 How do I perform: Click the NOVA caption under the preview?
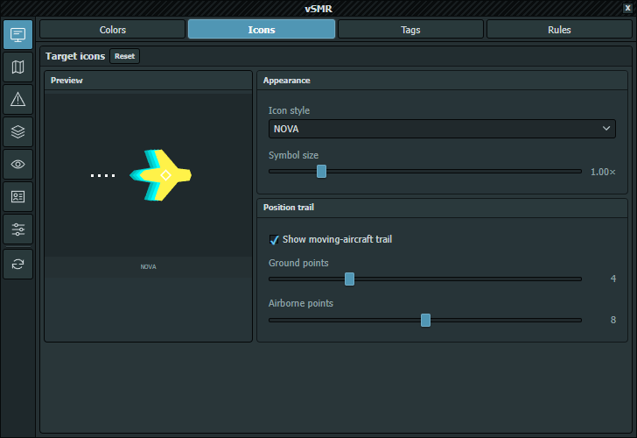coord(148,267)
